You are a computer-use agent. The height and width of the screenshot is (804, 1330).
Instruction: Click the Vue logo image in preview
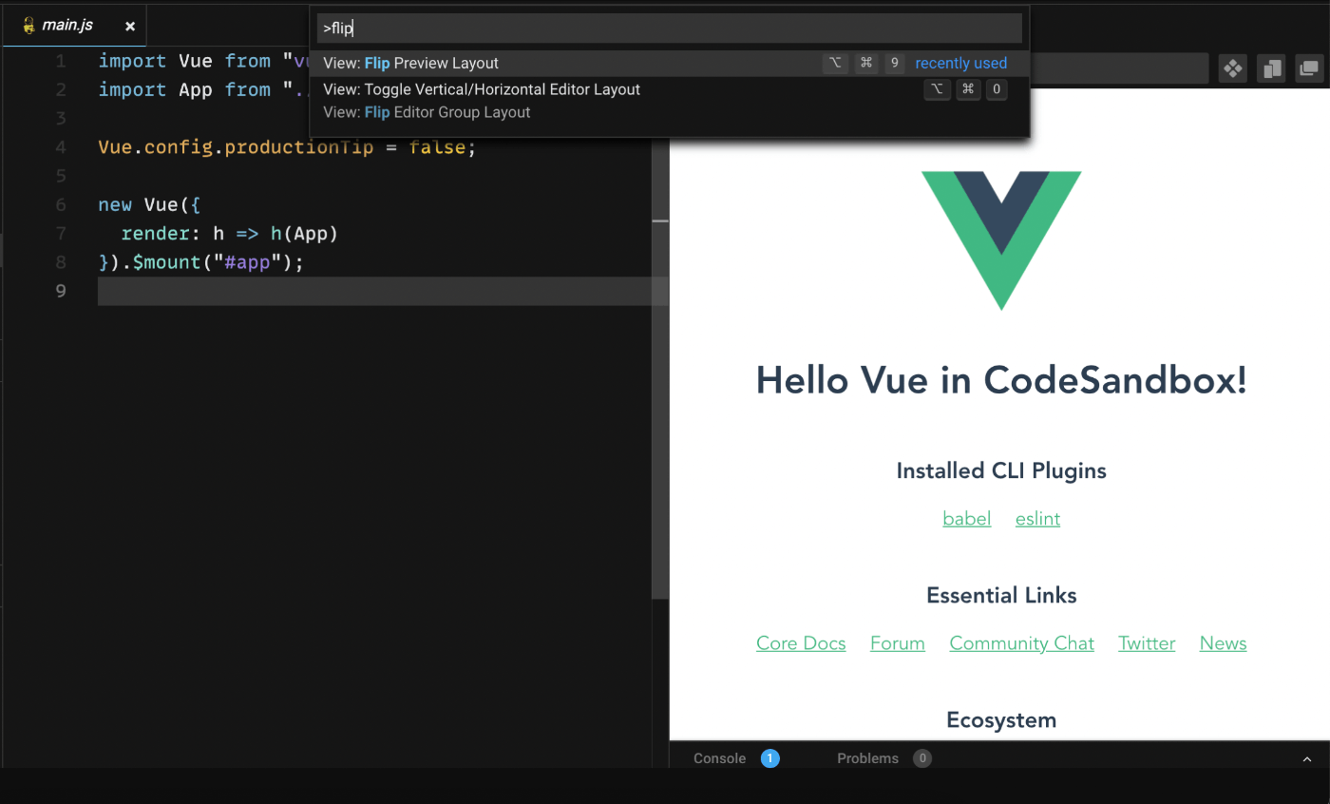click(1001, 240)
